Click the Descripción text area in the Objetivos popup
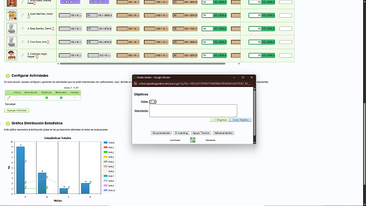366x206 pixels. pos(193,110)
